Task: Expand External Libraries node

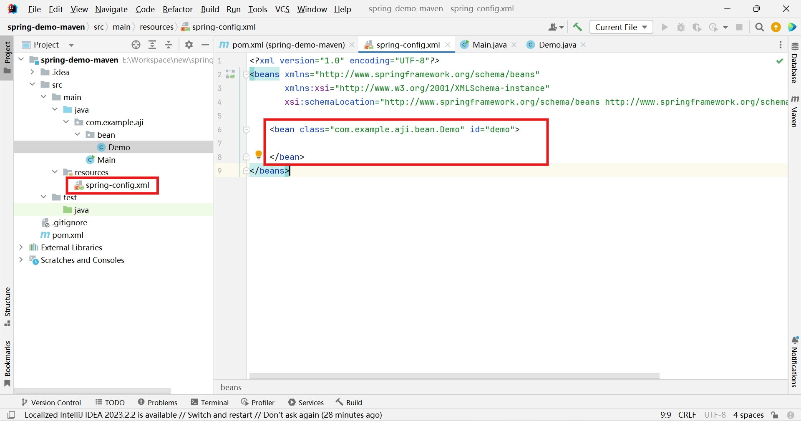Action: 21,247
